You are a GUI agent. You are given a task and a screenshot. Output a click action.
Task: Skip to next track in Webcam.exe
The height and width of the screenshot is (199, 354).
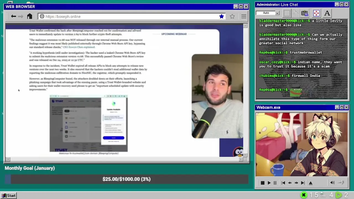(303, 183)
